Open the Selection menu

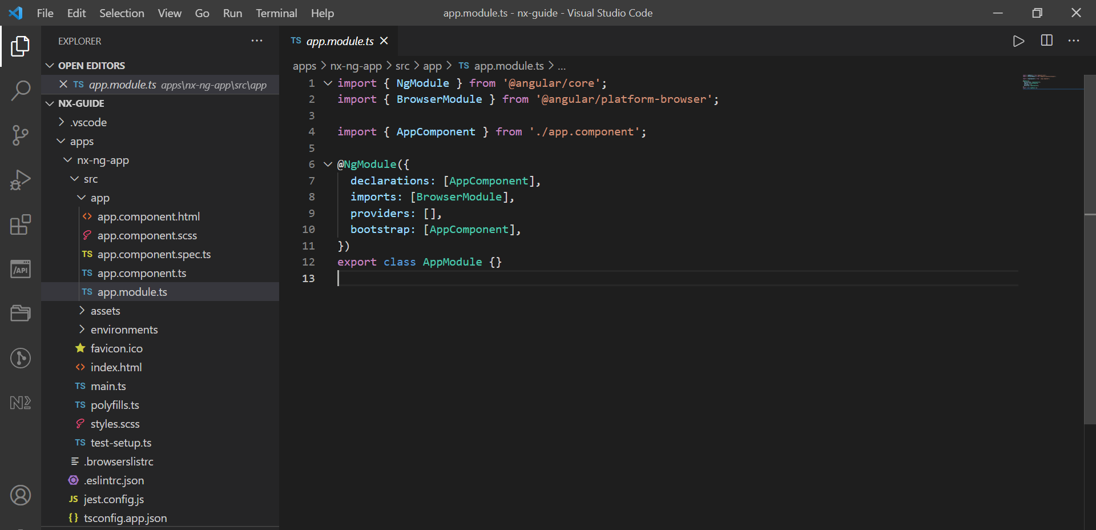122,13
